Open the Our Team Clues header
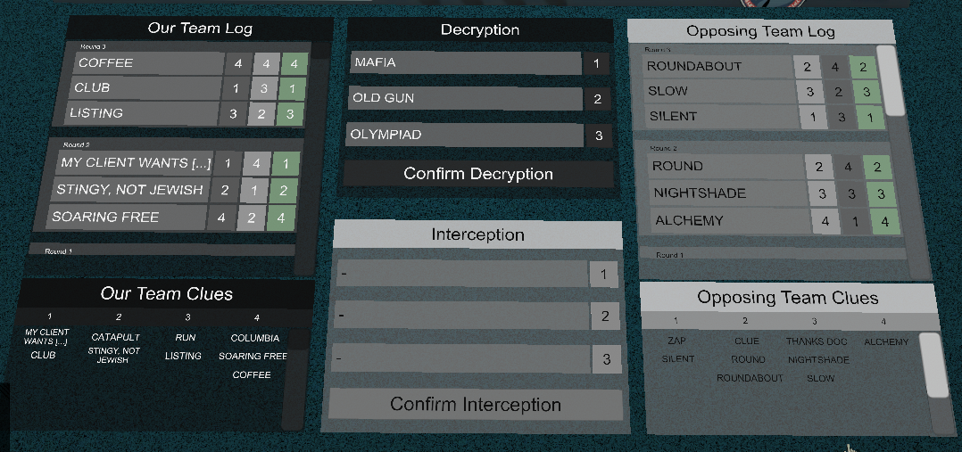The image size is (962, 452). 167,294
